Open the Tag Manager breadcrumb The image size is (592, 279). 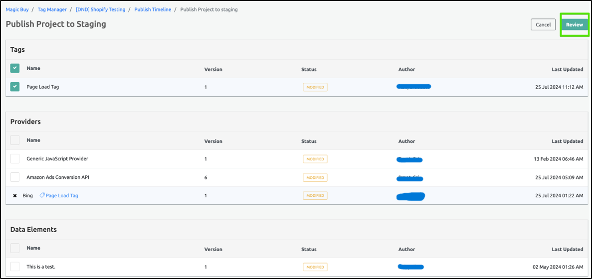[52, 9]
